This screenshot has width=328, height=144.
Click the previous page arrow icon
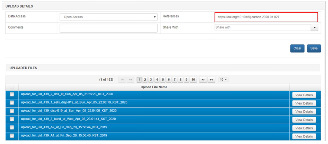[131, 80]
